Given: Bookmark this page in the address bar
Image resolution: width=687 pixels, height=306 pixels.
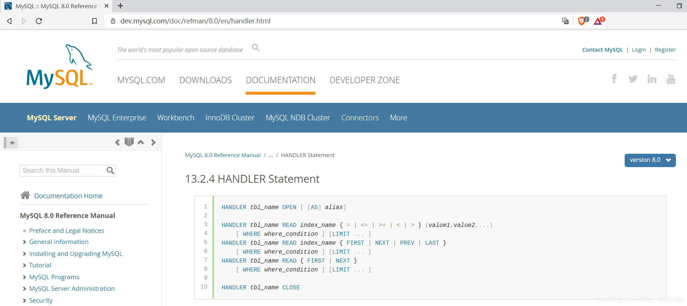Looking at the screenshot, I should (94, 21).
